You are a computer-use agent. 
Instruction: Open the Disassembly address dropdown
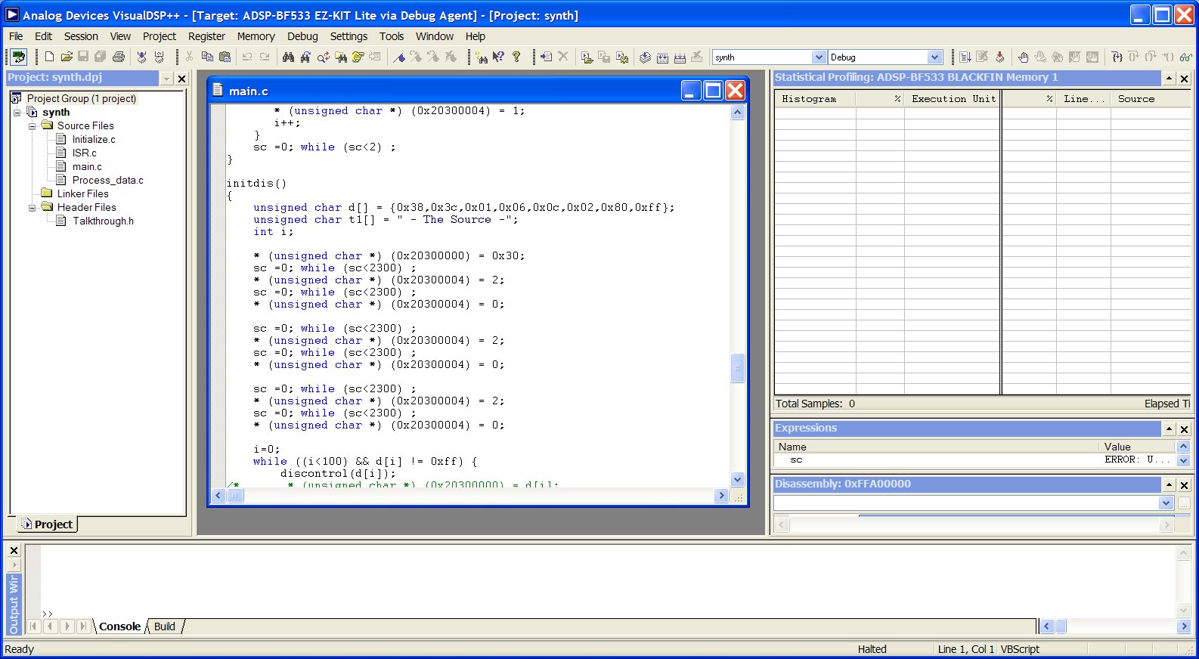tap(1166, 503)
